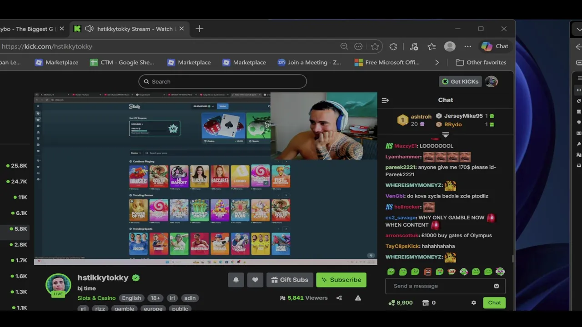The height and width of the screenshot is (327, 582).
Task: Click username VenGbi in chat
Action: pos(395,196)
